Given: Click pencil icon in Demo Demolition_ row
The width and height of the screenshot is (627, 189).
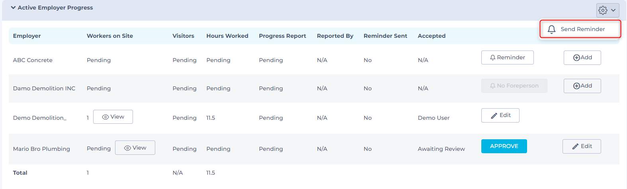Looking at the screenshot, I should click(494, 115).
